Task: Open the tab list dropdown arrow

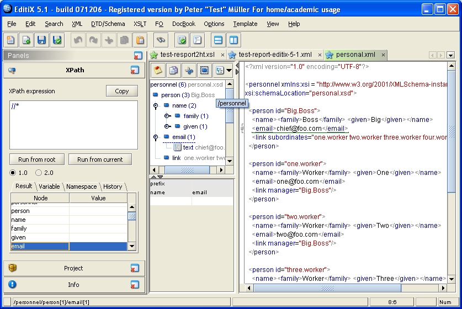Action: (450, 55)
